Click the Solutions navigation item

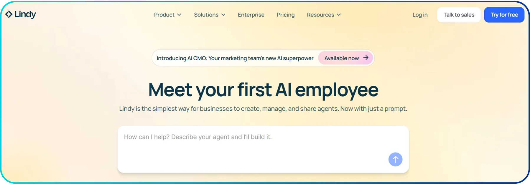tap(206, 15)
